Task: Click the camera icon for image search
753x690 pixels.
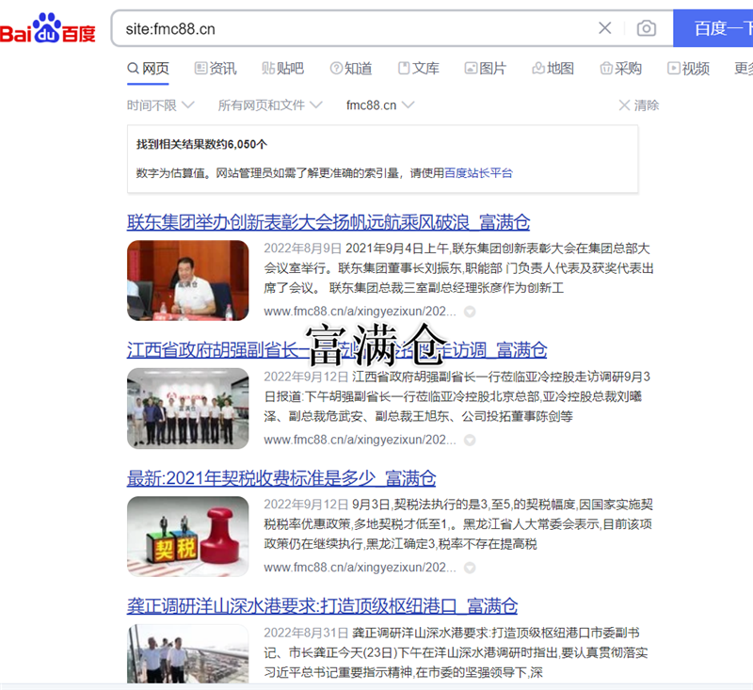Action: pos(647,28)
